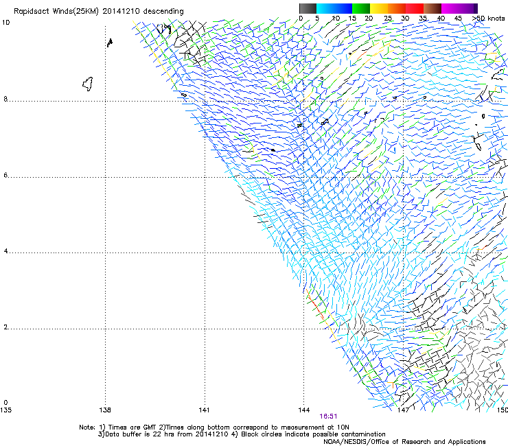Select the '5' label under the color bar
The image size is (508, 446).
coord(317,19)
